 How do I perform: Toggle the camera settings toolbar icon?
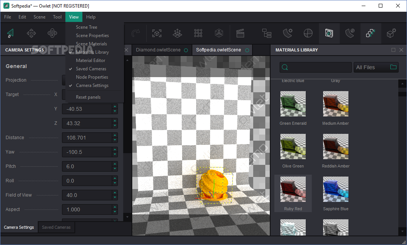point(371,33)
